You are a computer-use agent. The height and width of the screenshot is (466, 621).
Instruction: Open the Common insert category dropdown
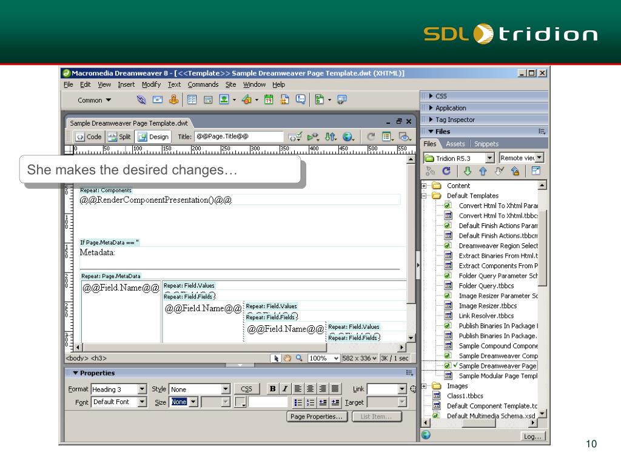(x=94, y=100)
